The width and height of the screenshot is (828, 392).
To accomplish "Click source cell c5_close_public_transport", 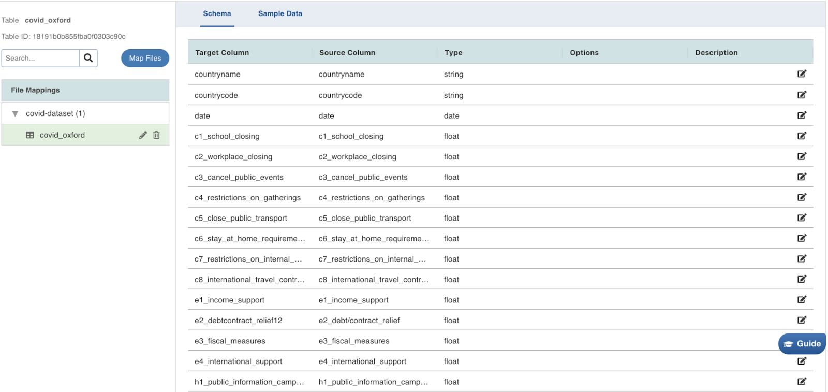I will click(365, 218).
